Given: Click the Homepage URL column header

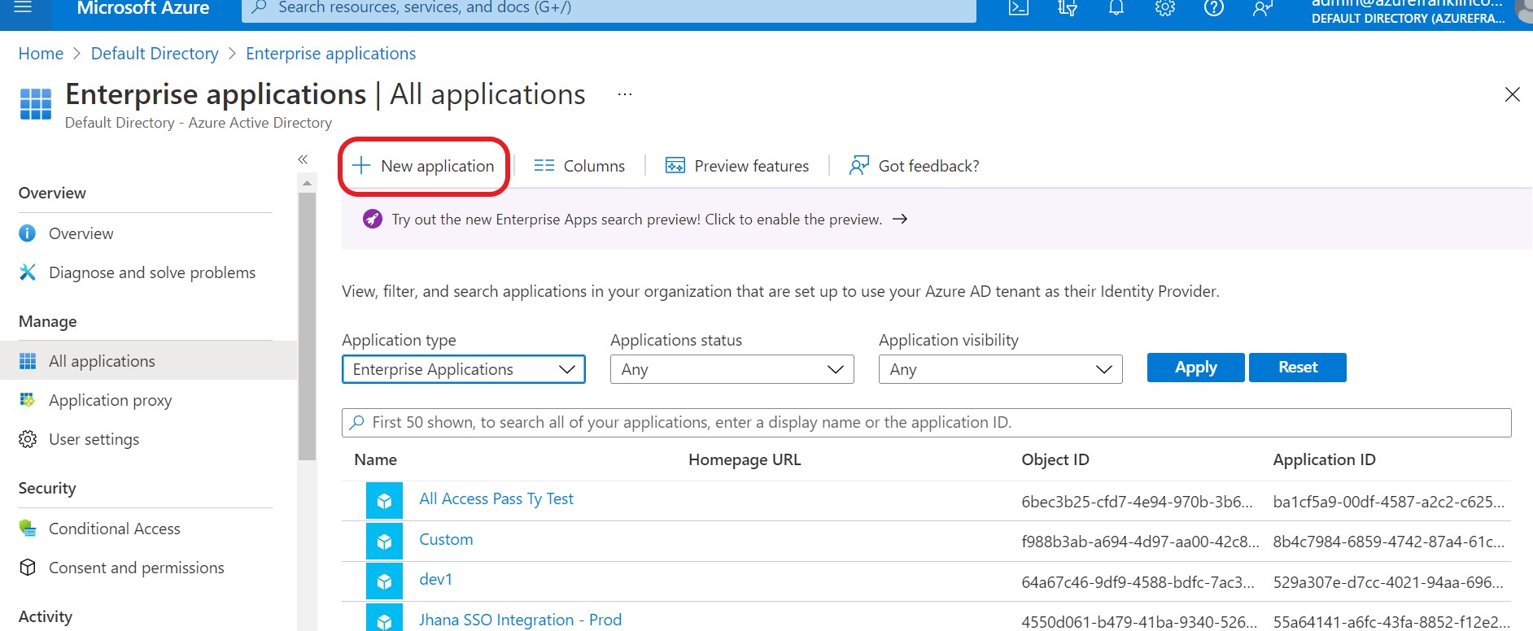Looking at the screenshot, I should point(745,459).
